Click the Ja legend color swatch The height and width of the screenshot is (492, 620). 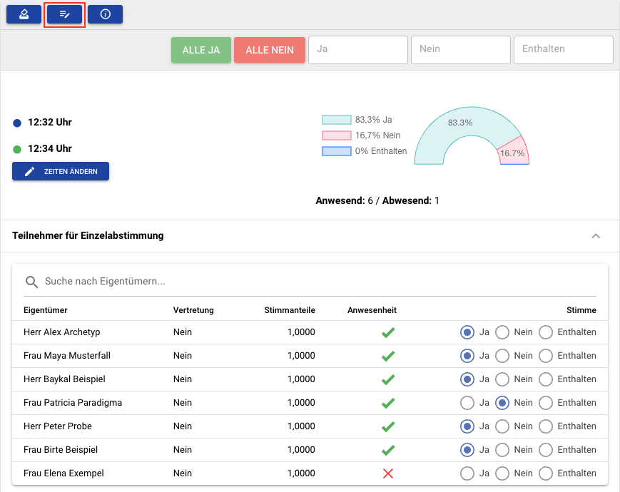[337, 120]
